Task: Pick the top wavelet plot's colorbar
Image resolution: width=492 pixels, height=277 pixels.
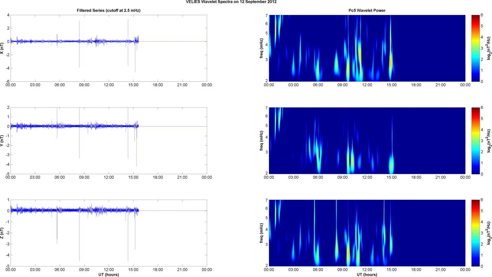Action: (x=475, y=48)
